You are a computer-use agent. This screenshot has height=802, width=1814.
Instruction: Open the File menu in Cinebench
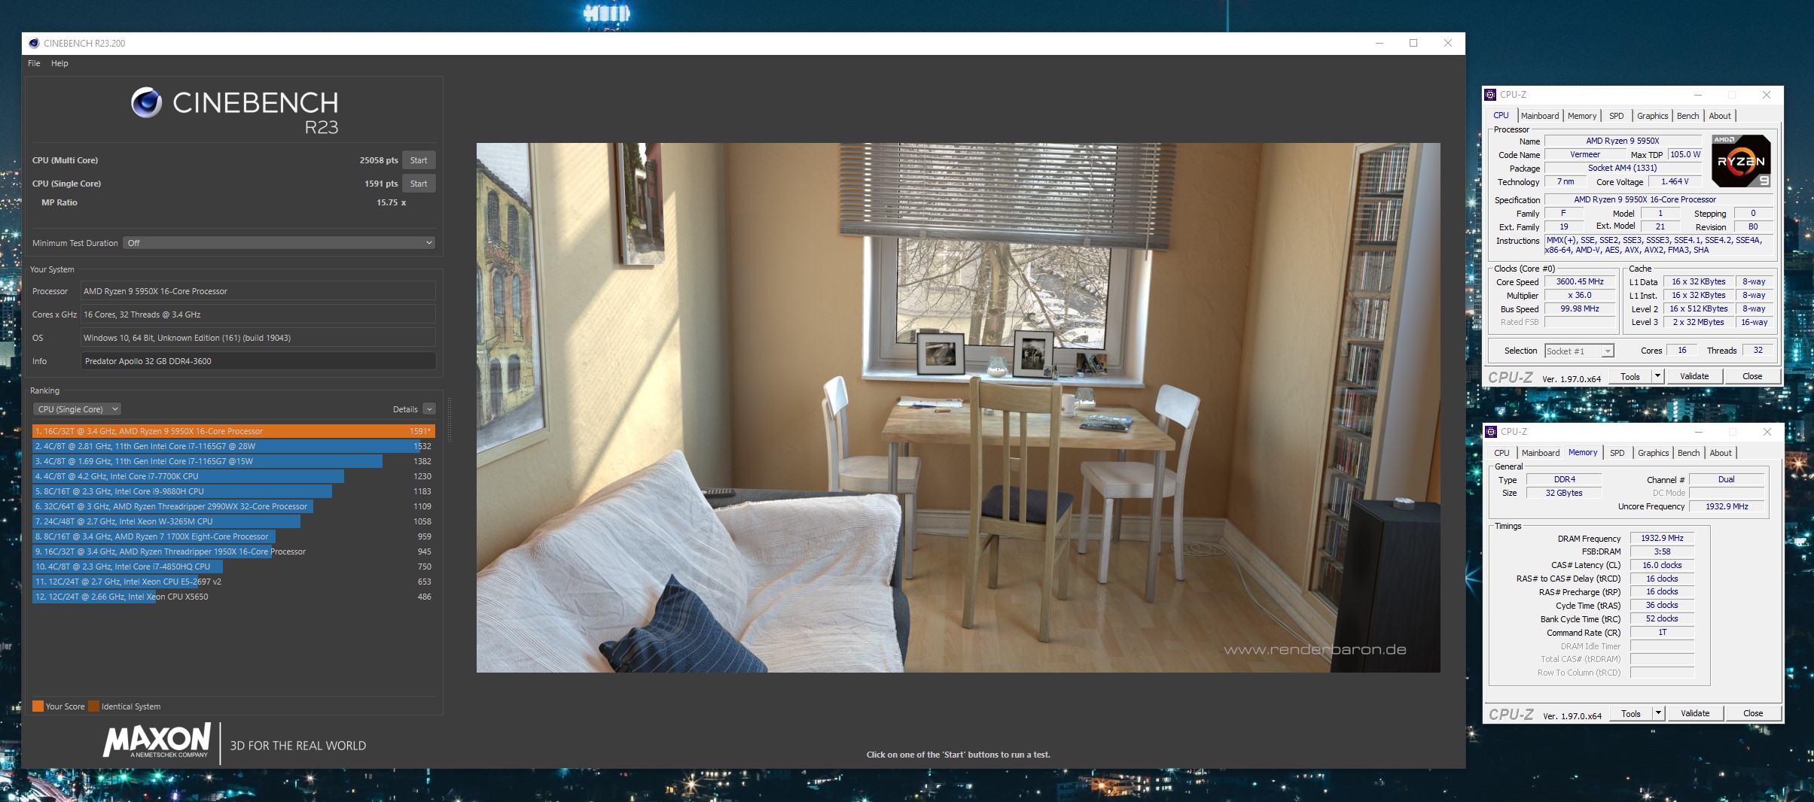coord(34,63)
